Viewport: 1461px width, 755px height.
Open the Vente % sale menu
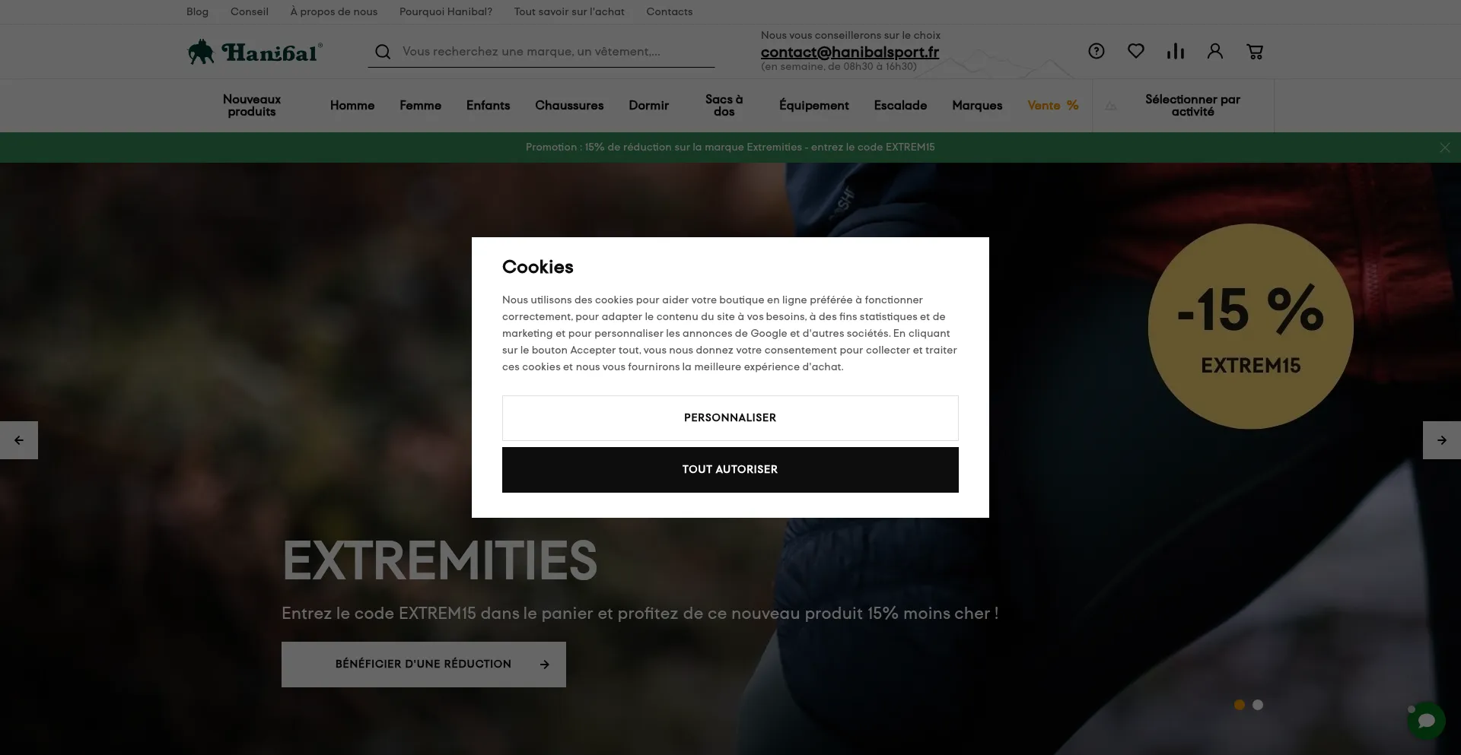(x=1053, y=106)
